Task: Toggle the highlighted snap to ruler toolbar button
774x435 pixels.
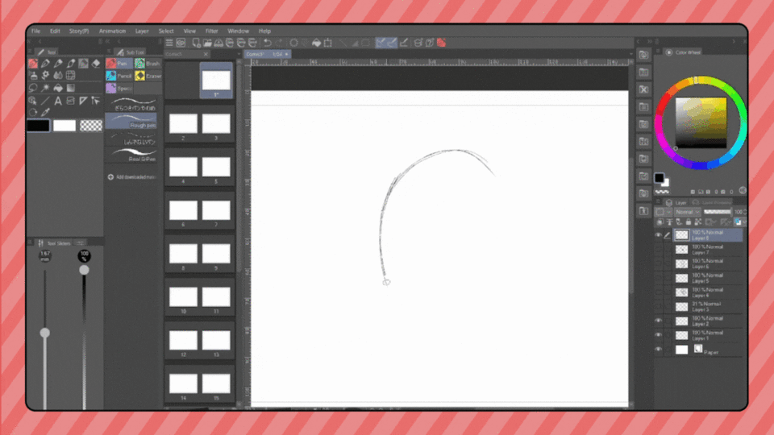Action: (381, 43)
